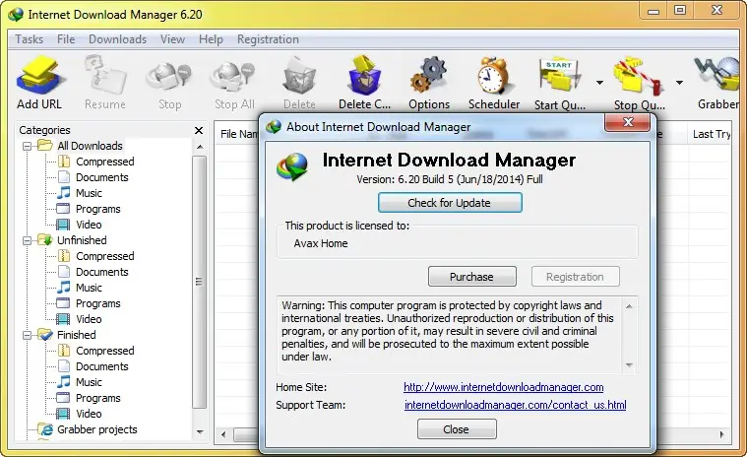
Task: Click the Close button in About dialog
Action: pyautogui.click(x=457, y=429)
